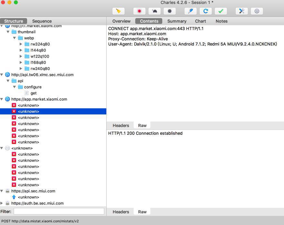Click the thumbnail folder icon

14,32
